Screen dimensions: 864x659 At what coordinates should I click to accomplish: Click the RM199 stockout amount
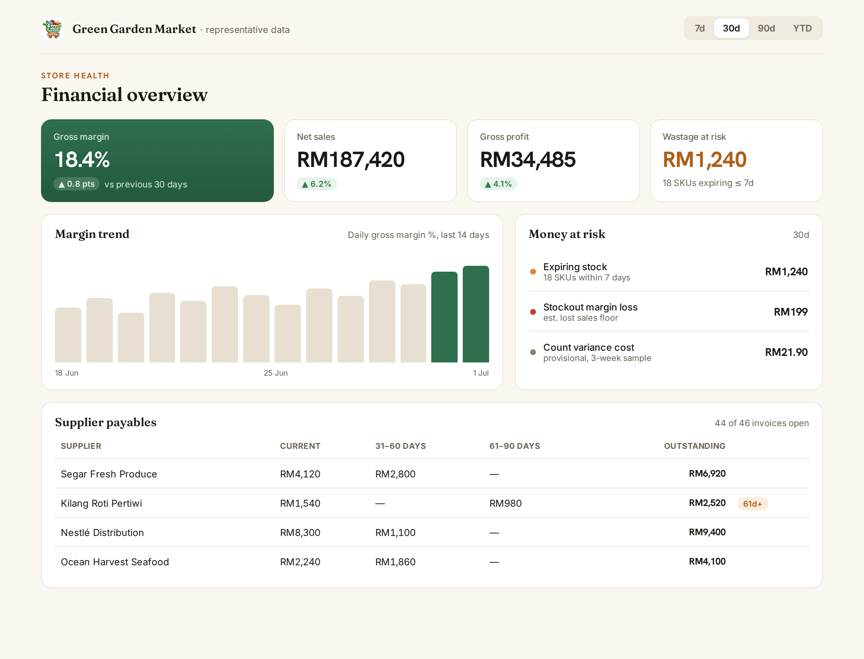click(790, 312)
